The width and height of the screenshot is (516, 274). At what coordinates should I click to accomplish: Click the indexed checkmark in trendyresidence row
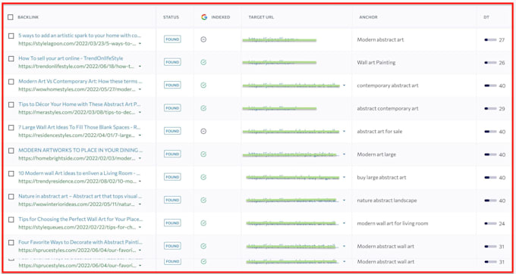tap(203, 177)
